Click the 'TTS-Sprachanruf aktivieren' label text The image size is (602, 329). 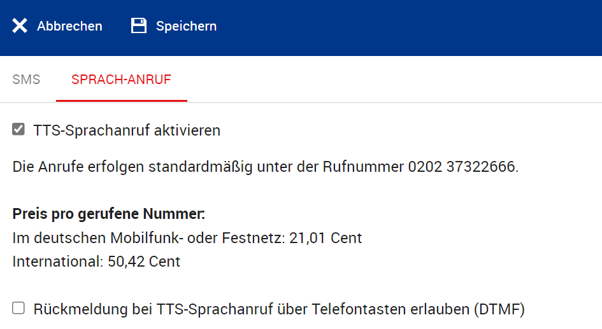127,130
